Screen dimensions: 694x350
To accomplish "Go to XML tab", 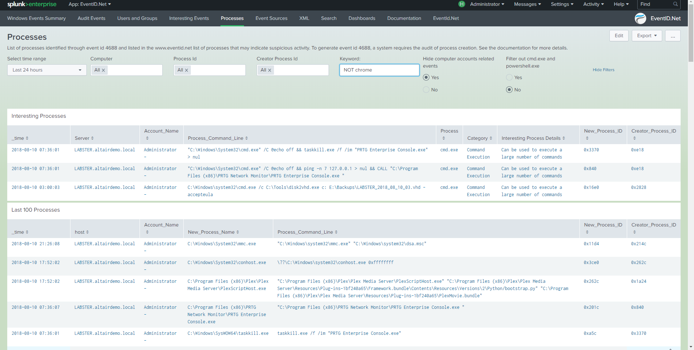I will click(304, 18).
